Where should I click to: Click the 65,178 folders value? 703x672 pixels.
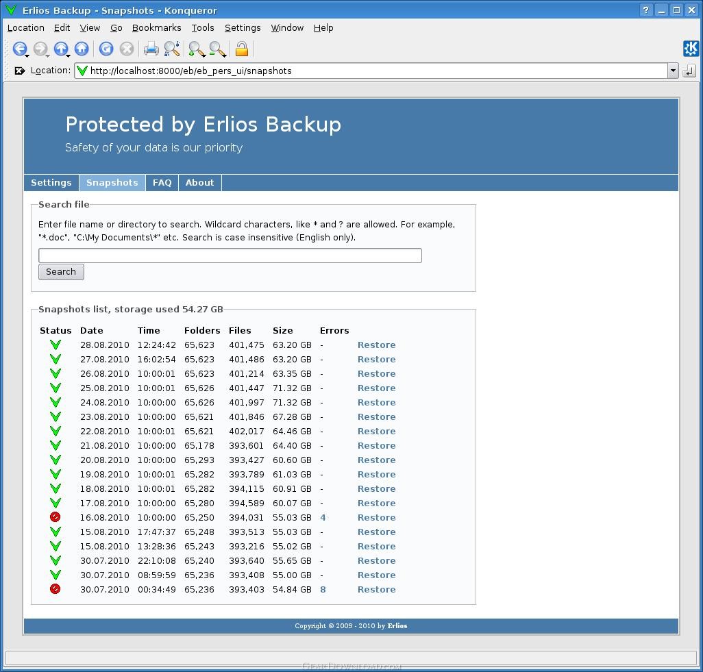pos(199,445)
